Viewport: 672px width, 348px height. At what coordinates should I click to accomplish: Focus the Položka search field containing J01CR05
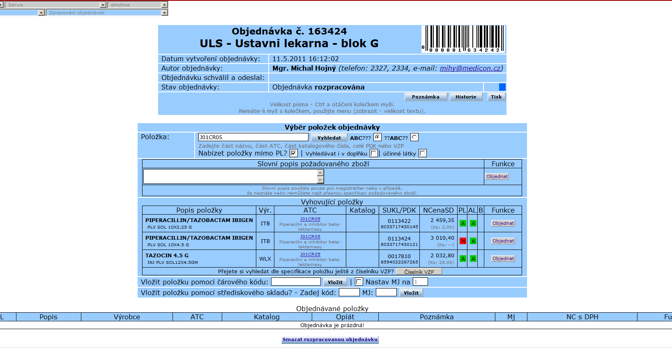click(253, 137)
